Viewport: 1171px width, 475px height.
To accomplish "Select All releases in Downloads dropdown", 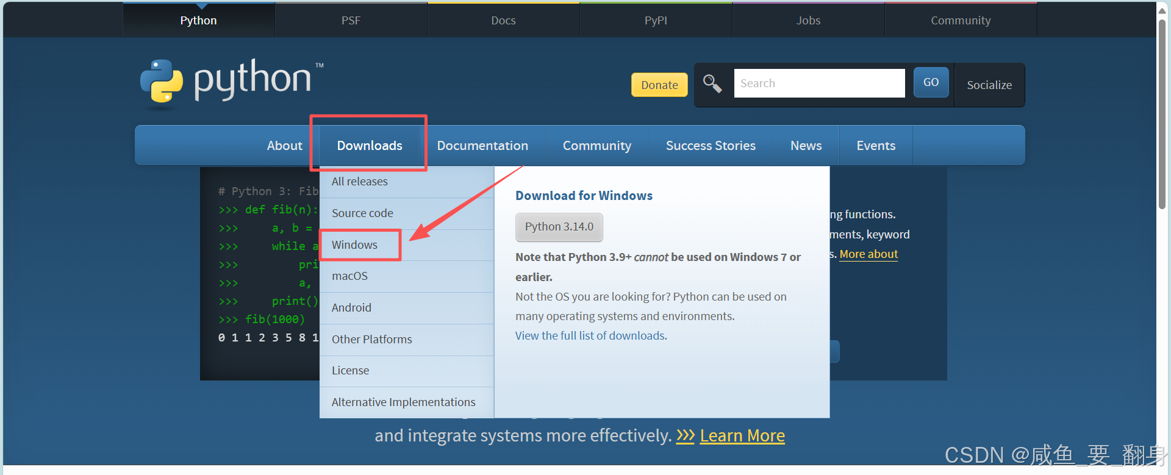I will tap(406, 182).
